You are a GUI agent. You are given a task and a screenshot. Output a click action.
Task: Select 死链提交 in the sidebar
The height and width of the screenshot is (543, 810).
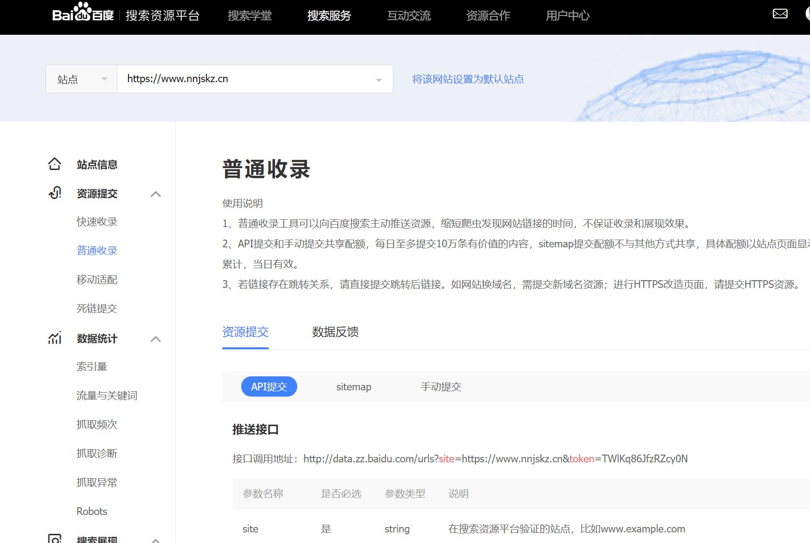(97, 309)
